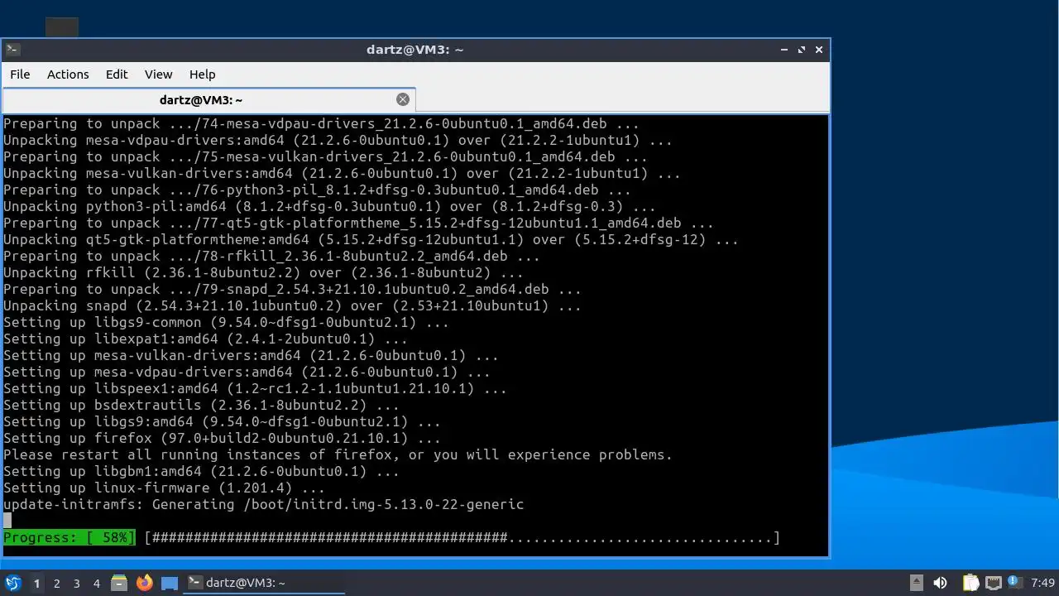Click the terminal cursor block
Viewport: 1059px width, 596px height.
point(7,521)
